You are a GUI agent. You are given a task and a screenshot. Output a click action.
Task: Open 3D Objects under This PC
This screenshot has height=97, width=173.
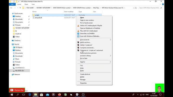[19, 47]
